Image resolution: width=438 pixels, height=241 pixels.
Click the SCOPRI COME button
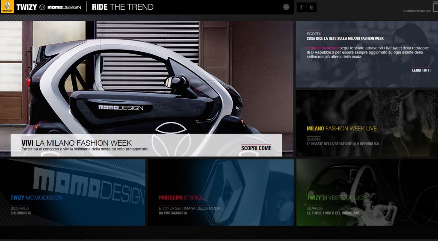[x=256, y=148]
